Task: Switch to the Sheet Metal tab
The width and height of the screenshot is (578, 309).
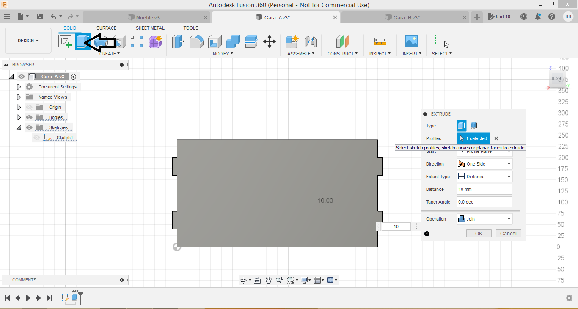Action: click(x=150, y=28)
